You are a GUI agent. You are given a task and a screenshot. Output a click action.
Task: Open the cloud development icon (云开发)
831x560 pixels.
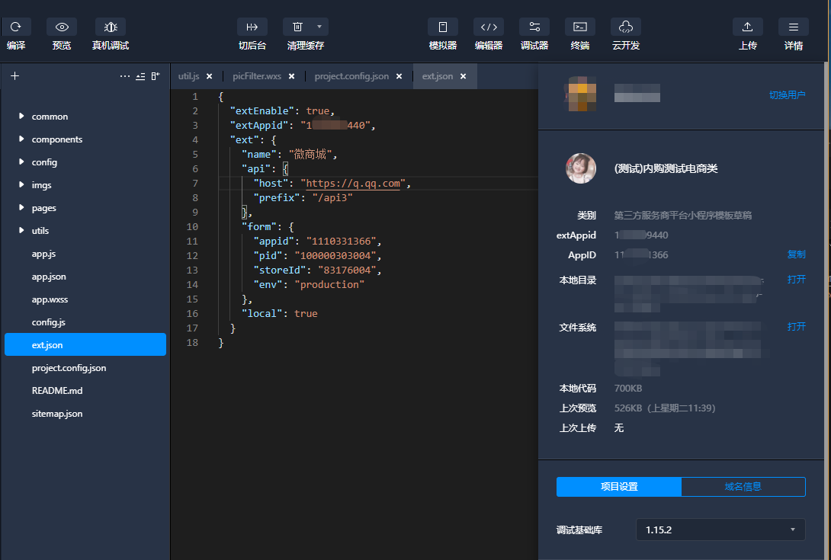click(x=626, y=27)
